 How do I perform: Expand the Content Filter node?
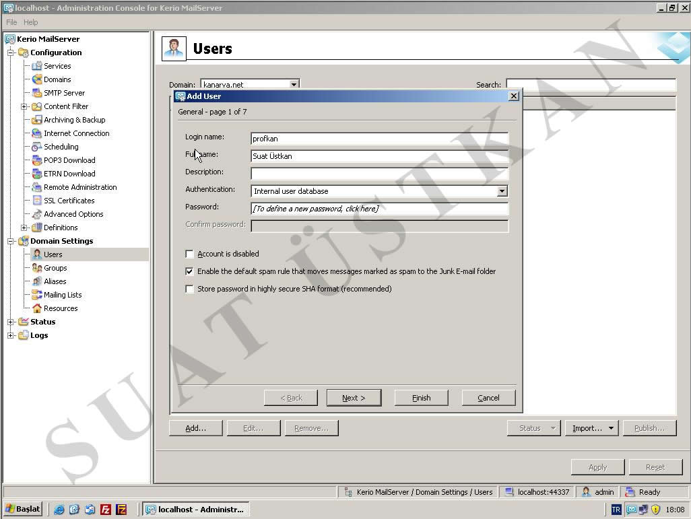[24, 106]
